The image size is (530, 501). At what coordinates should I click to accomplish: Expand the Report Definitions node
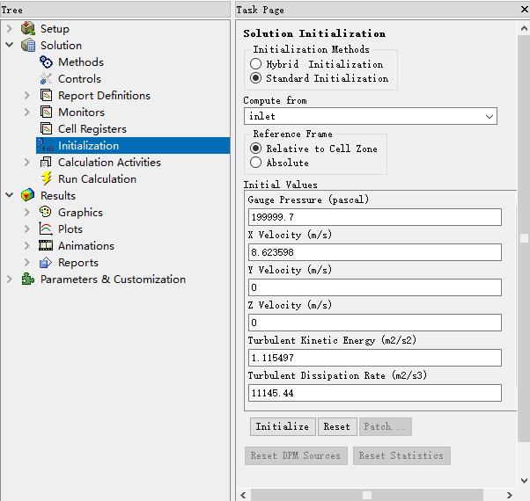tap(27, 95)
